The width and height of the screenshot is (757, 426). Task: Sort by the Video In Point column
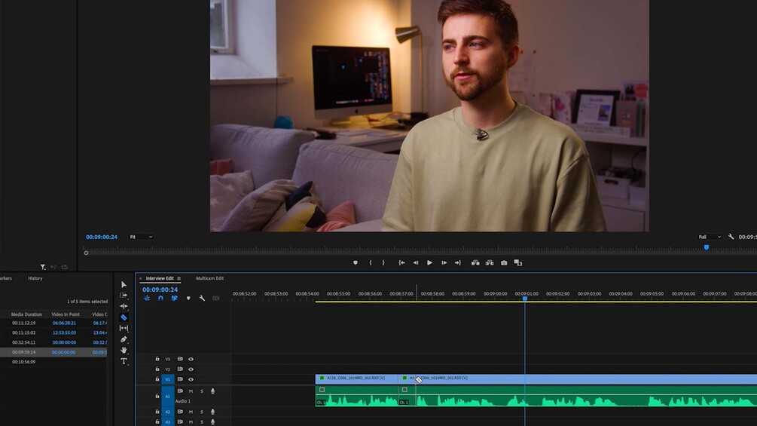tap(66, 314)
